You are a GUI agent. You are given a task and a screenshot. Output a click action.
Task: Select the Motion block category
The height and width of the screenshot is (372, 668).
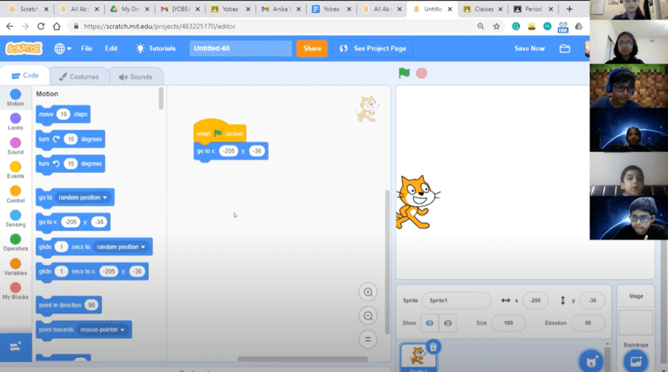16,95
